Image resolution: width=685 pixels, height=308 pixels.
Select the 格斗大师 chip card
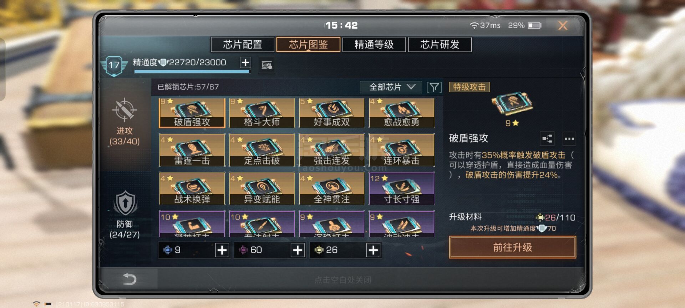click(x=262, y=113)
